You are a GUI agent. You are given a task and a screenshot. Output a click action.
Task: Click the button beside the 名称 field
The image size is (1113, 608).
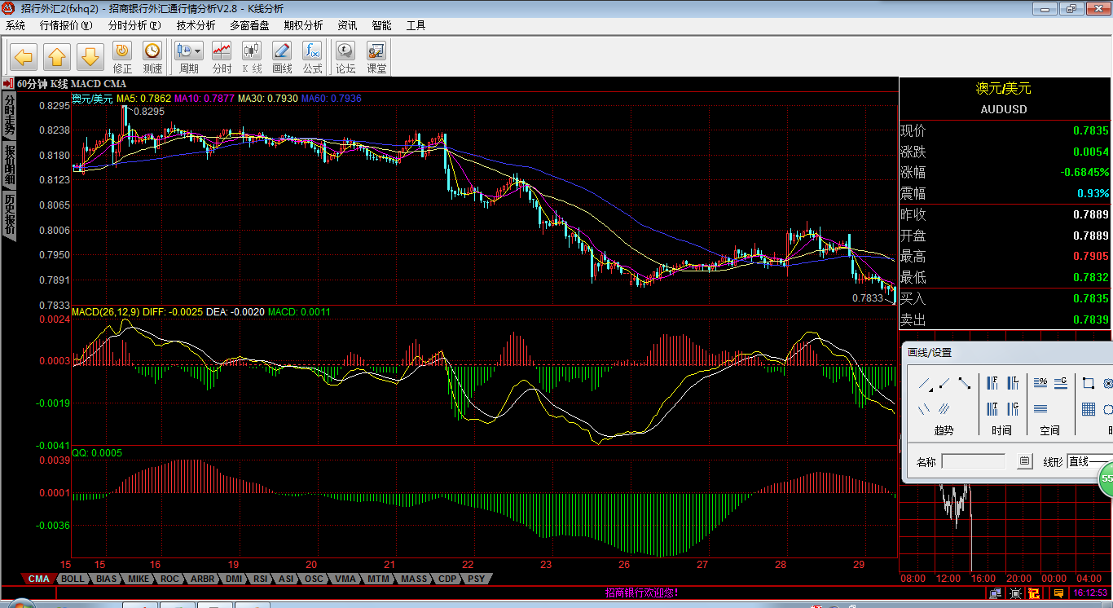(1025, 461)
